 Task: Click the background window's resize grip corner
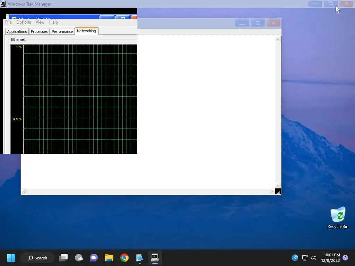[x=278, y=192]
